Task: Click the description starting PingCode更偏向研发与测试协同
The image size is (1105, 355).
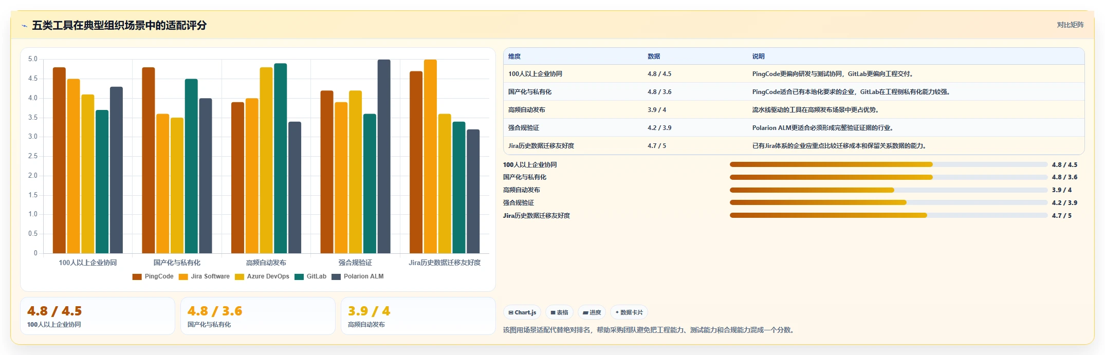Action: (834, 74)
